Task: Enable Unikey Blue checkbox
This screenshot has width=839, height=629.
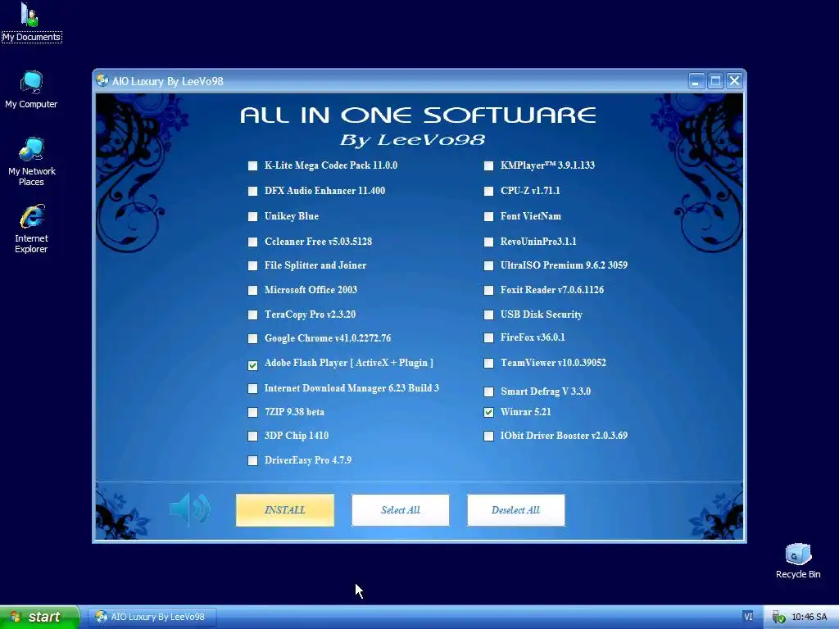Action: [252, 216]
